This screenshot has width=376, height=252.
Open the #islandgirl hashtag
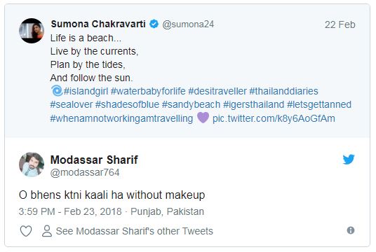point(86,91)
